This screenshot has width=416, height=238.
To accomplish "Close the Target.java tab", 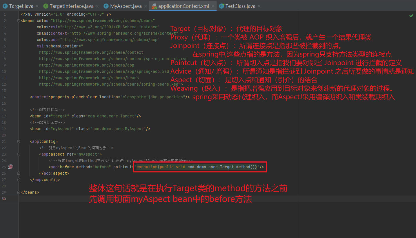I will pos(37,6).
